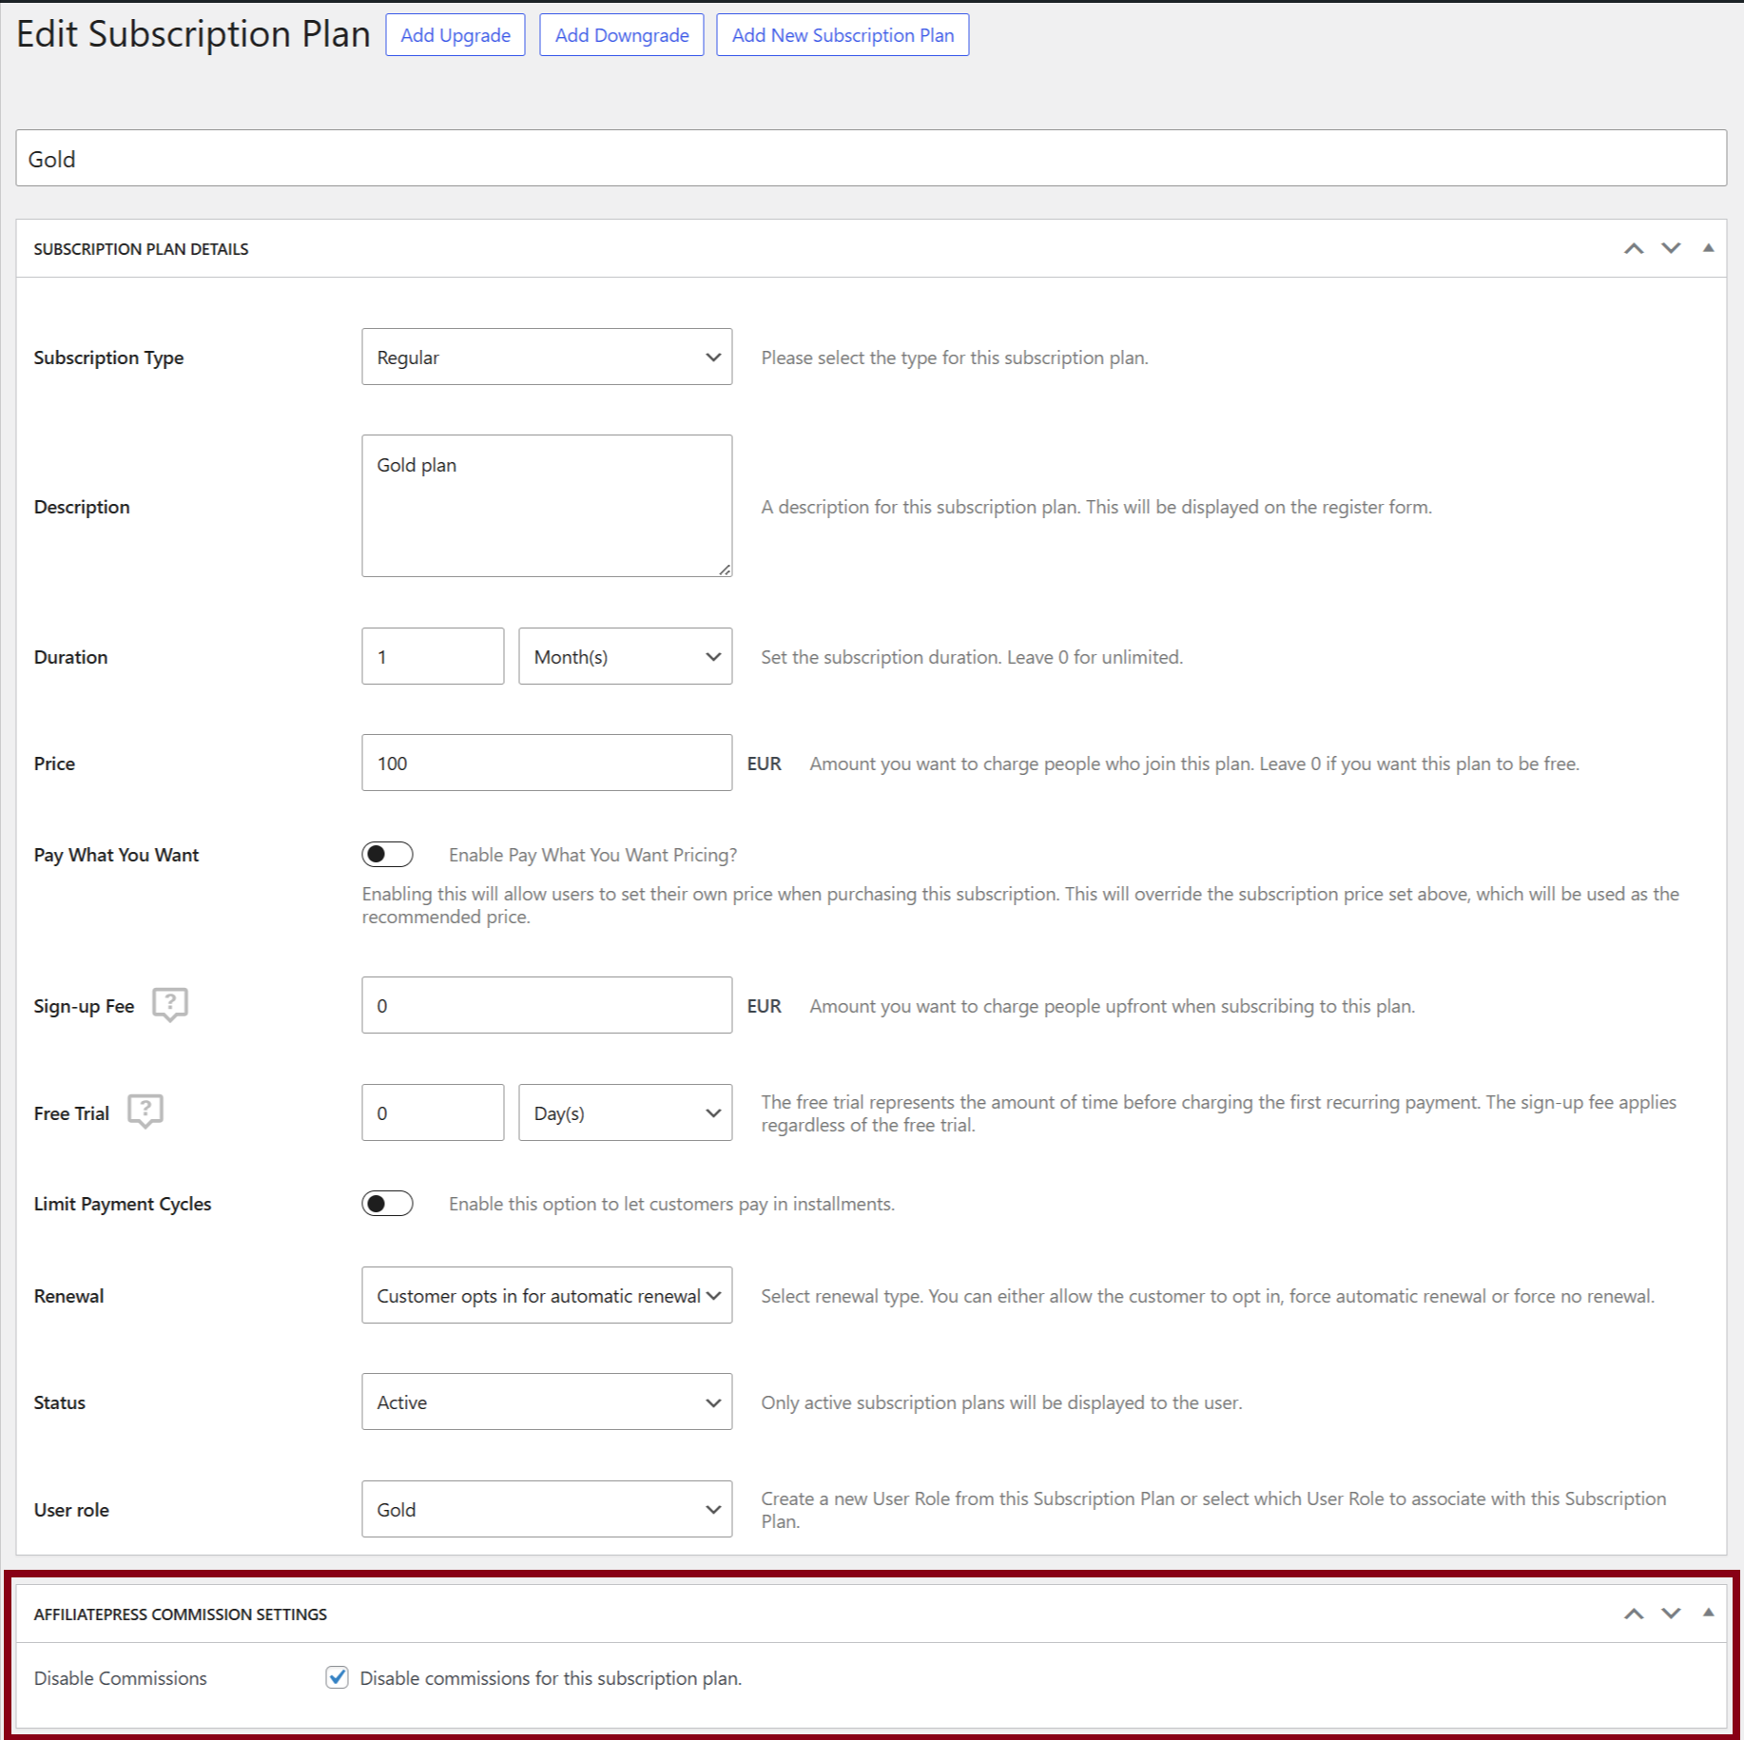The image size is (1744, 1740).
Task: Open the Renewal type dropdown
Action: pyautogui.click(x=547, y=1296)
